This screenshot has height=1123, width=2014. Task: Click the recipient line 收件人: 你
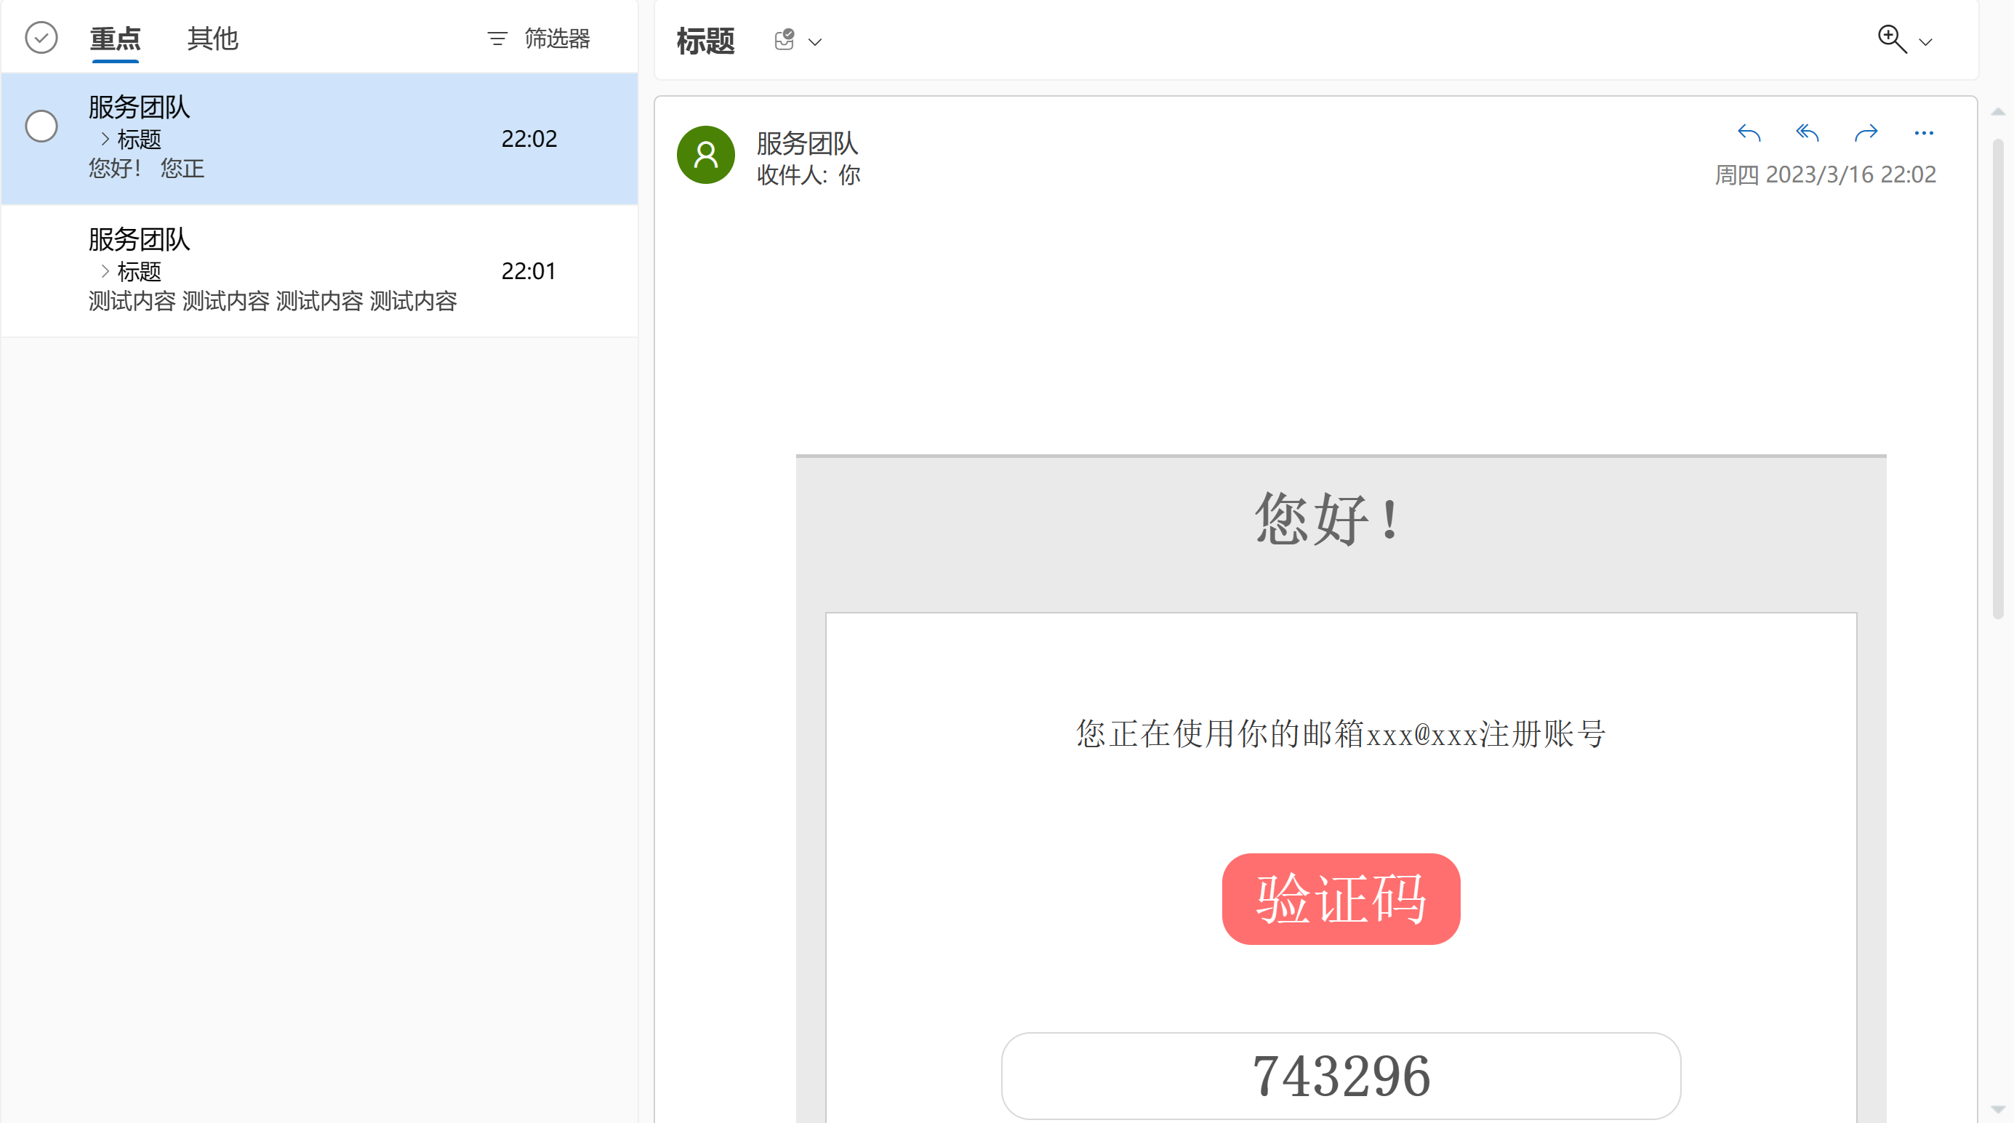(x=809, y=175)
